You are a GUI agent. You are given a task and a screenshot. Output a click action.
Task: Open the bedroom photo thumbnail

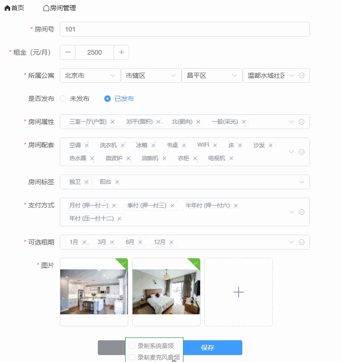(166, 292)
